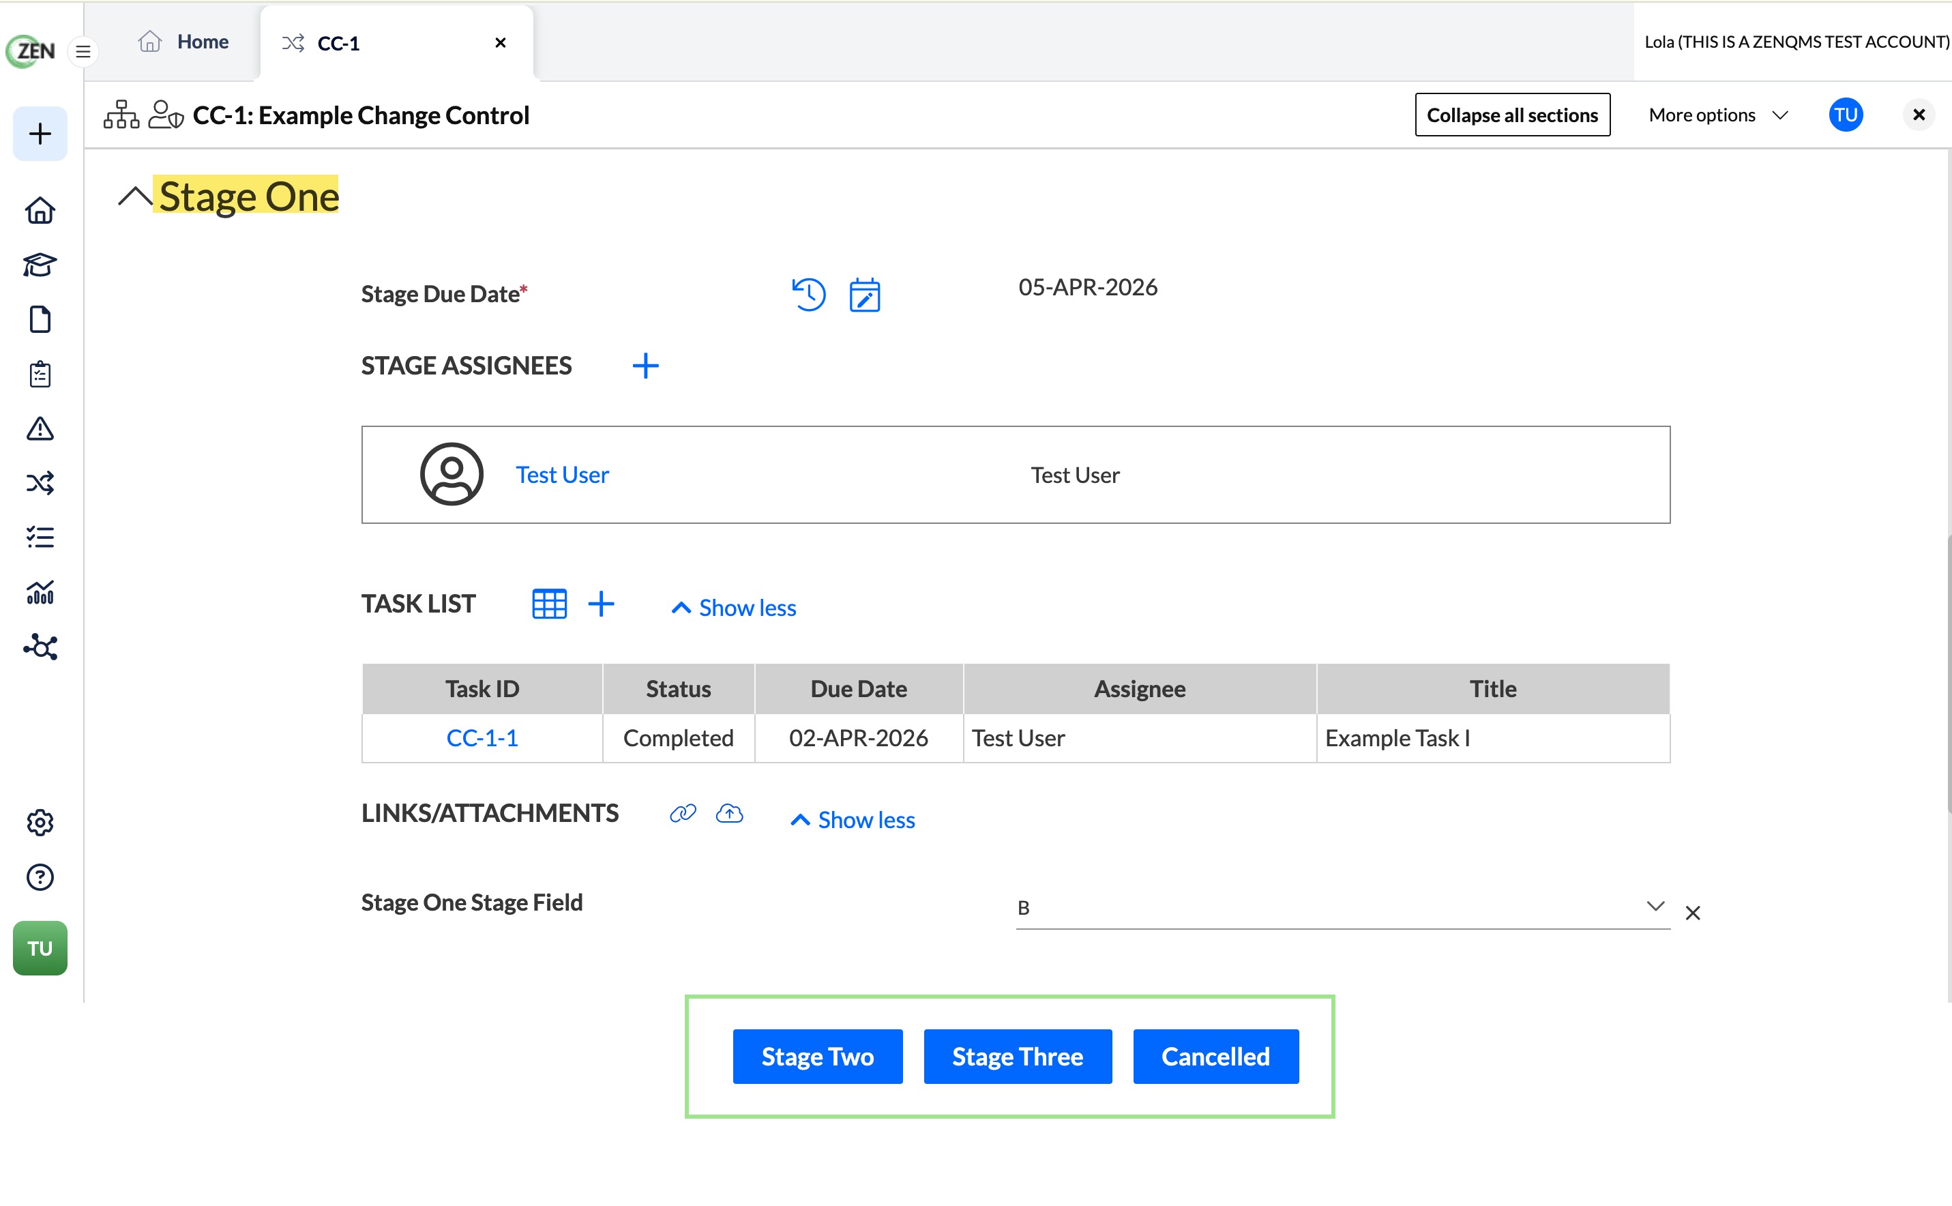Collapse the Stage One section chevron
Screen dimensions: 1952x1206
click(x=135, y=196)
